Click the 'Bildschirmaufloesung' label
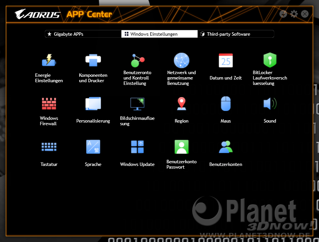This screenshot has width=319, height=242. click(137, 121)
